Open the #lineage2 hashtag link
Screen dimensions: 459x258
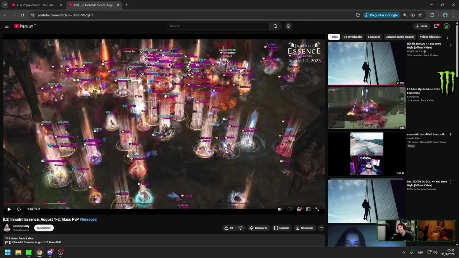tap(88, 219)
